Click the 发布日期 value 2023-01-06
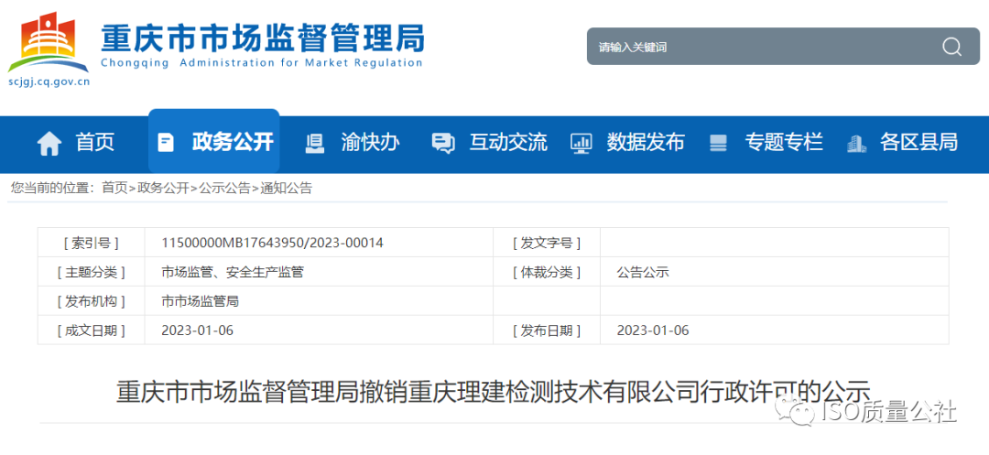Screen dimensions: 989x455 (653, 330)
